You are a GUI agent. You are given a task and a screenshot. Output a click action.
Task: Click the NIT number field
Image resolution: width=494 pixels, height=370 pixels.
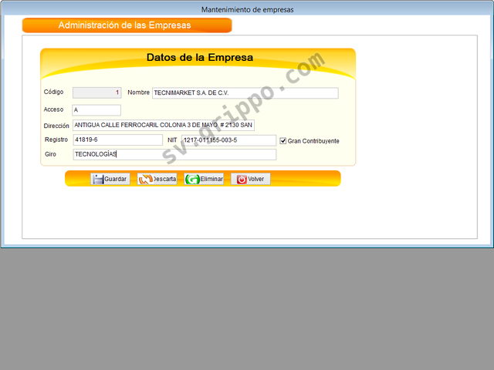coord(228,140)
